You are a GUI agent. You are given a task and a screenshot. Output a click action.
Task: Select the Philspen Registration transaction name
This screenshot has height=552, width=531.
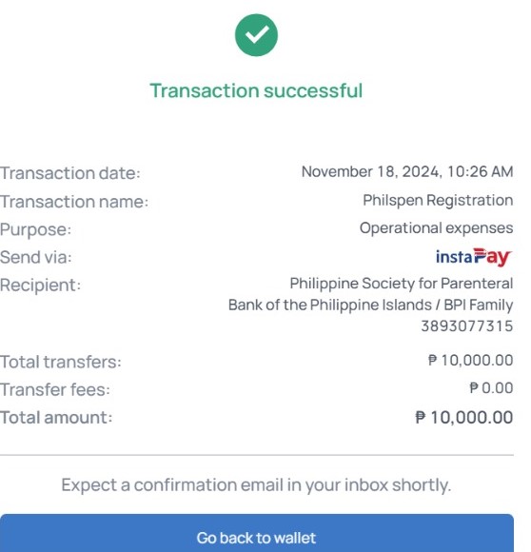pos(438,200)
